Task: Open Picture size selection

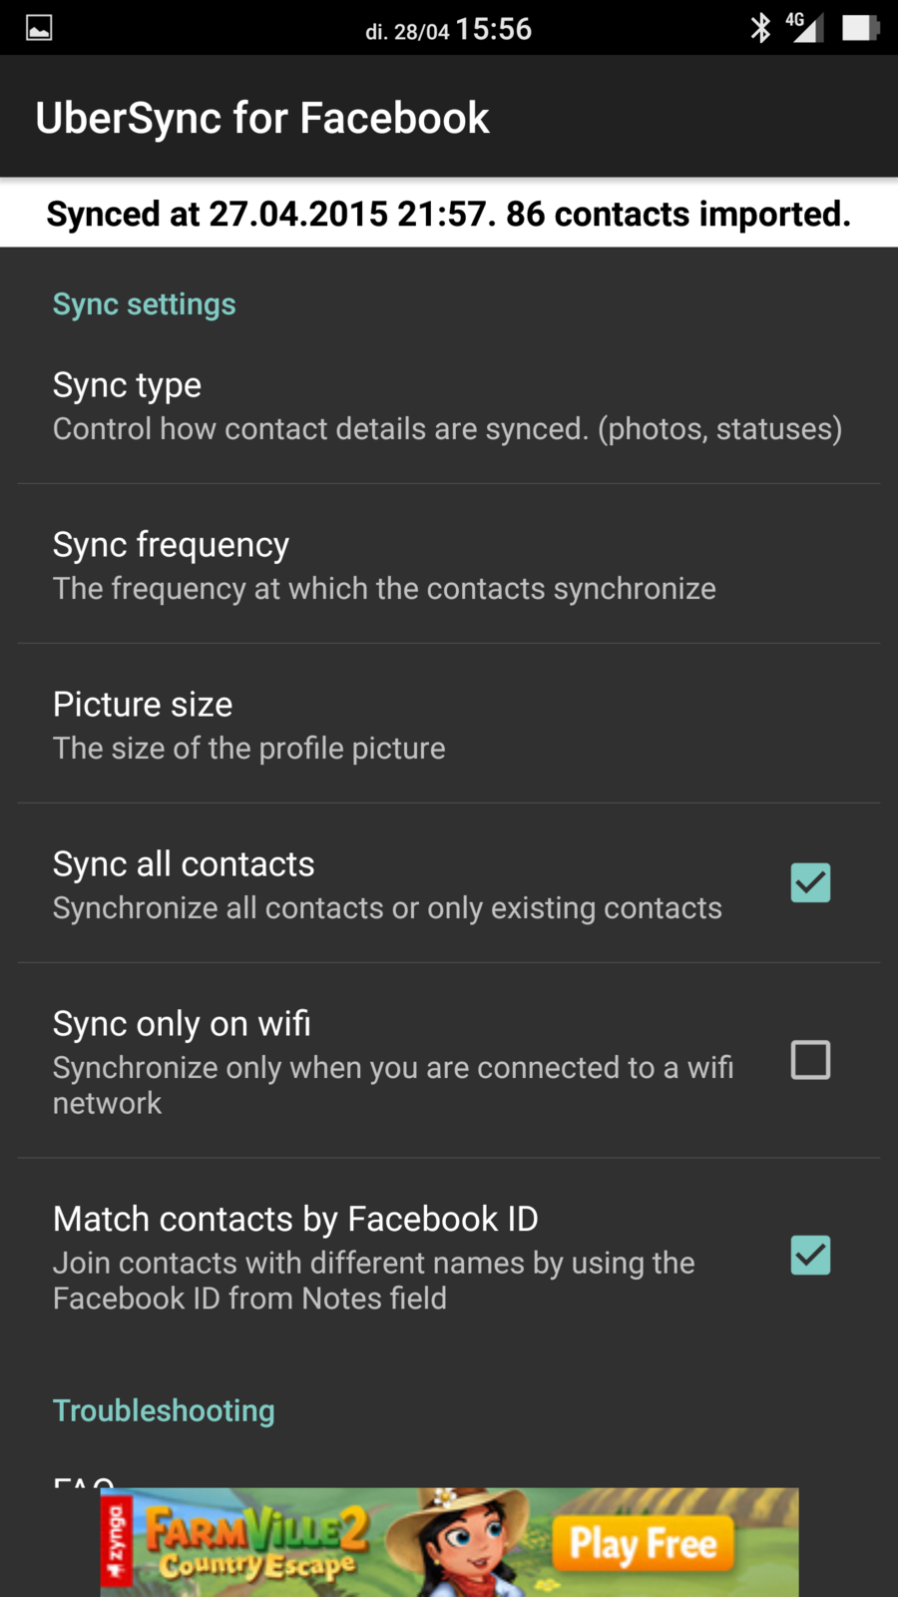Action: (447, 726)
